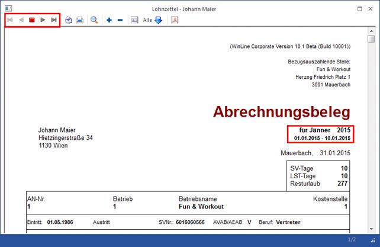
Task: Maximize the Lohnzettel window
Action: point(360,7)
